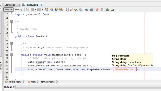Open Back history dropdown arrow
The width and height of the screenshot is (161, 91).
pyautogui.click(x=36, y=10)
